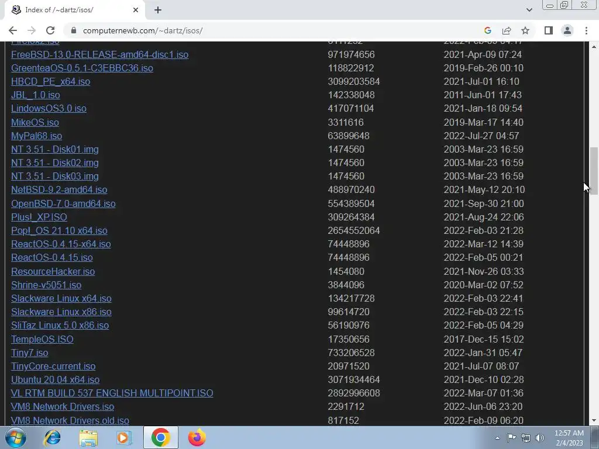This screenshot has height=449, width=599.
Task: Download MyPal68.iso
Action: 36,136
